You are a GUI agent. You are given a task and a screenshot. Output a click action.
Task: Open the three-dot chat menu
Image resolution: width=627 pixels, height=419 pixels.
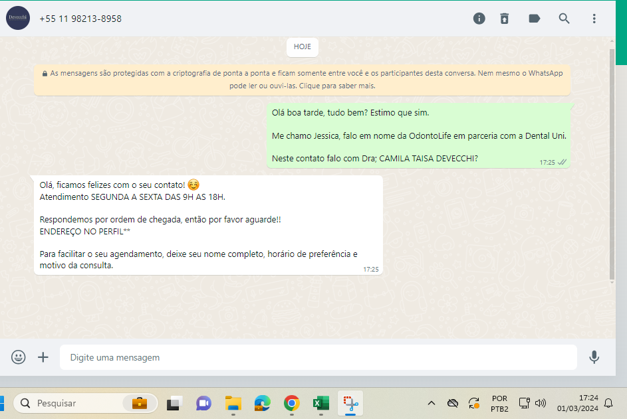(594, 19)
